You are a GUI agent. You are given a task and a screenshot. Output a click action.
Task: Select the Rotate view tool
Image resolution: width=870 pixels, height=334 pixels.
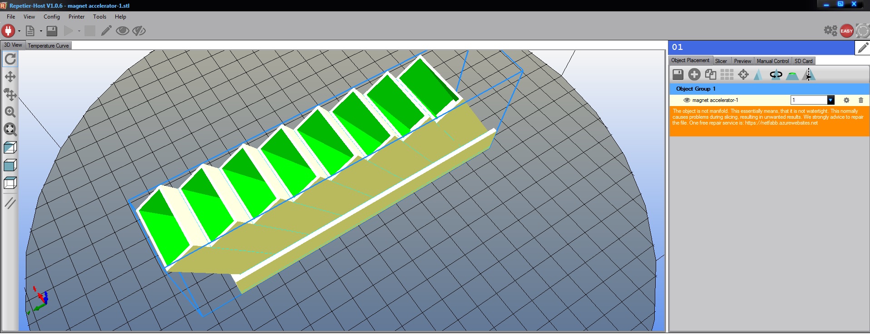coord(10,59)
